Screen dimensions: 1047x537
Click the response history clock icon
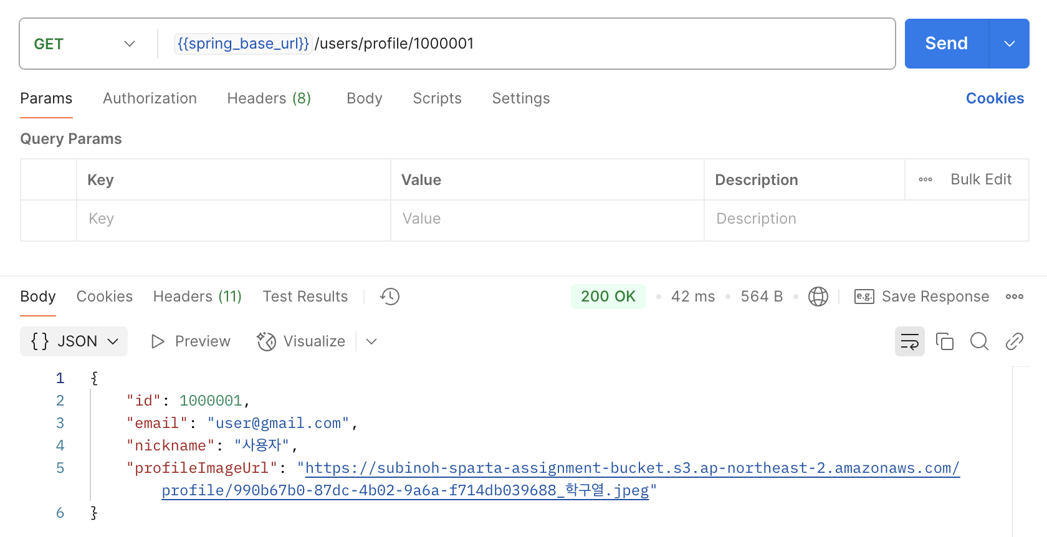(390, 297)
